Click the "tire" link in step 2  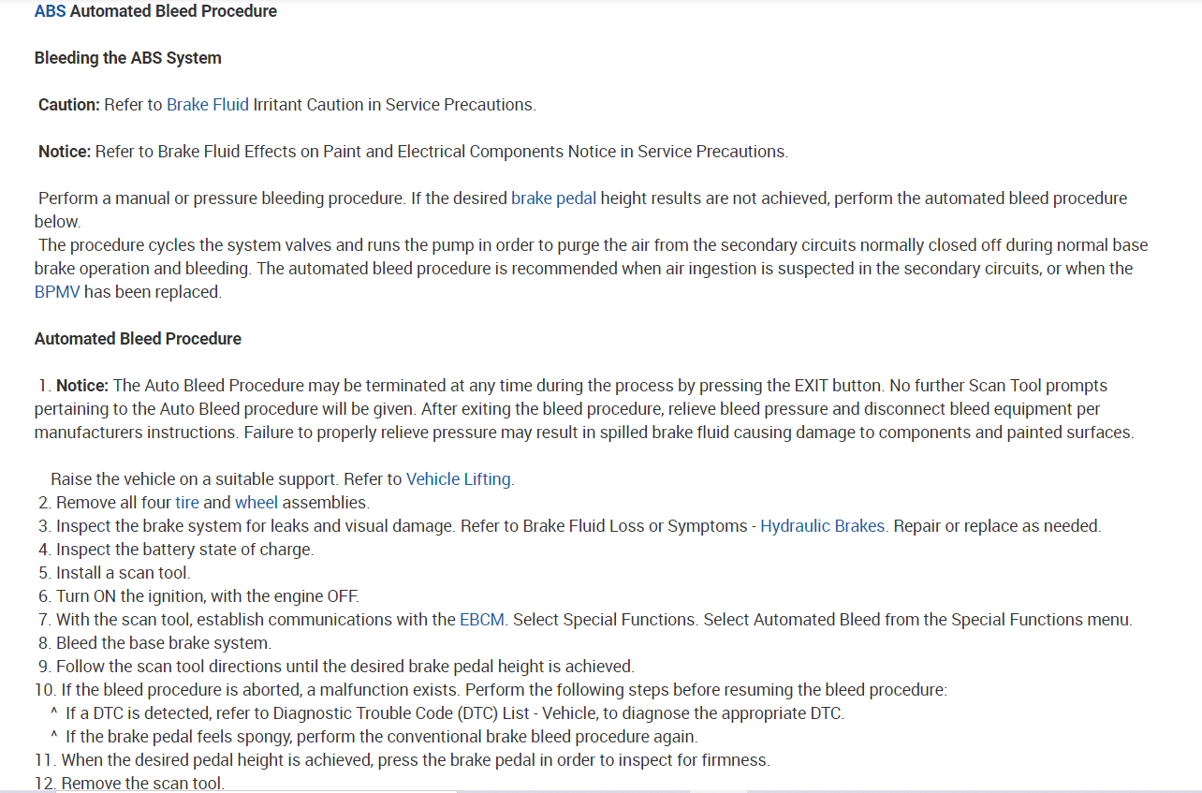click(x=187, y=503)
